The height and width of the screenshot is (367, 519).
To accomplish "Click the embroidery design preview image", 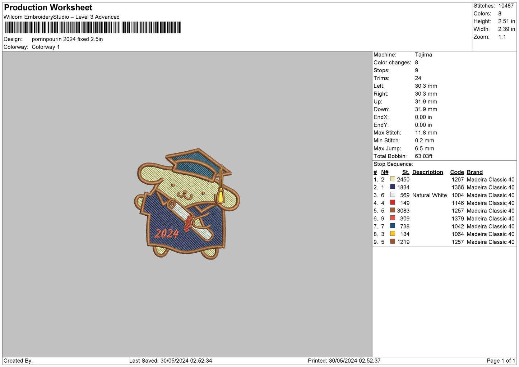I will tap(186, 204).
